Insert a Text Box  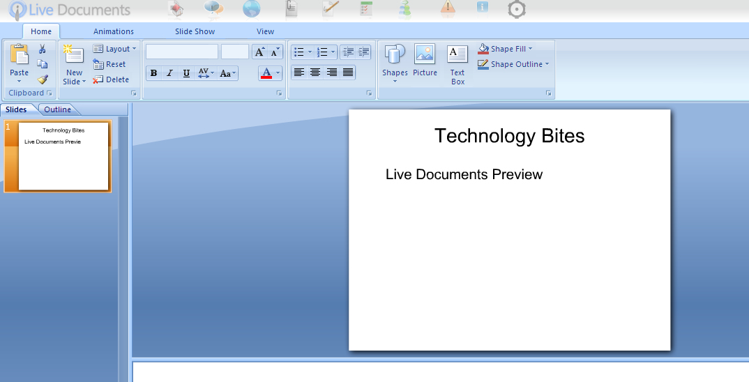pos(457,65)
